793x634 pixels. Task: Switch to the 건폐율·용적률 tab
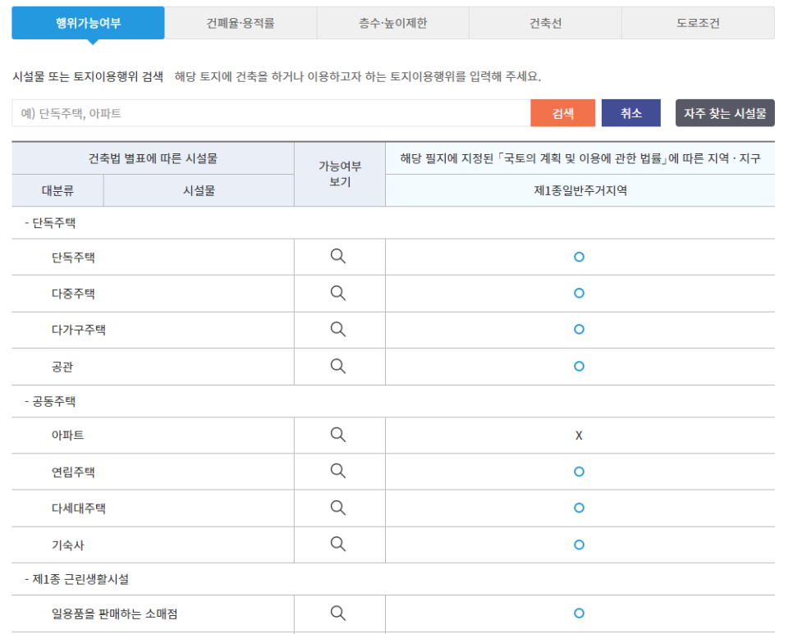click(x=241, y=23)
